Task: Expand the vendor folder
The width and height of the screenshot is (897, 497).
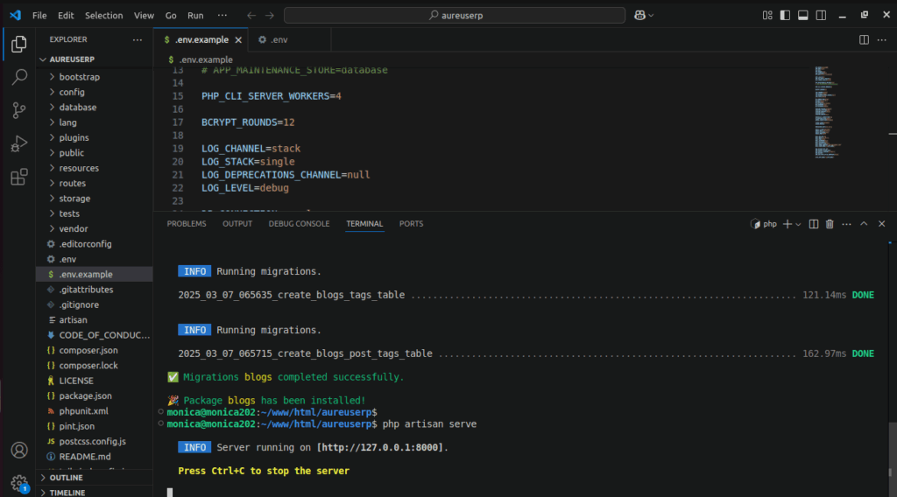Action: coord(95,228)
